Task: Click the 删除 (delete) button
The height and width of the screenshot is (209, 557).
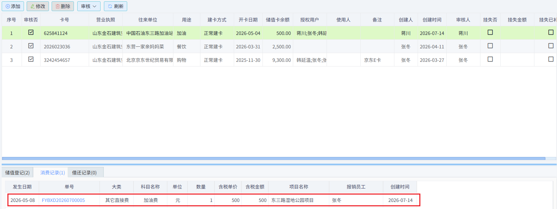Action: [63, 6]
